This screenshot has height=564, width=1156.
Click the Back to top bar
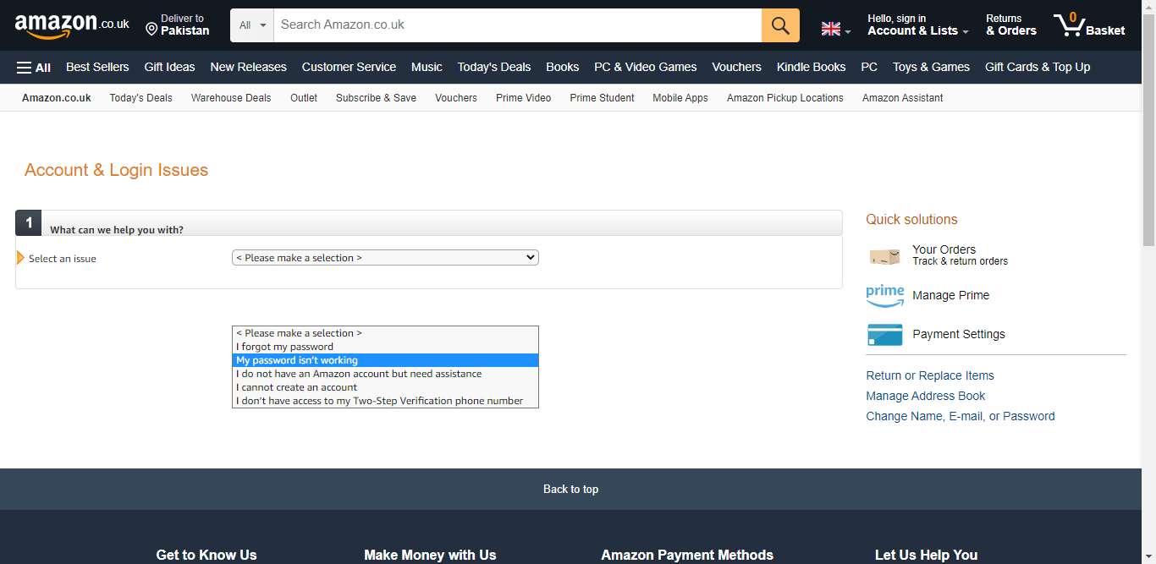(x=570, y=489)
